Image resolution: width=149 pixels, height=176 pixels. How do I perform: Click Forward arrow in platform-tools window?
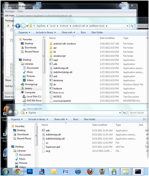point(23,26)
